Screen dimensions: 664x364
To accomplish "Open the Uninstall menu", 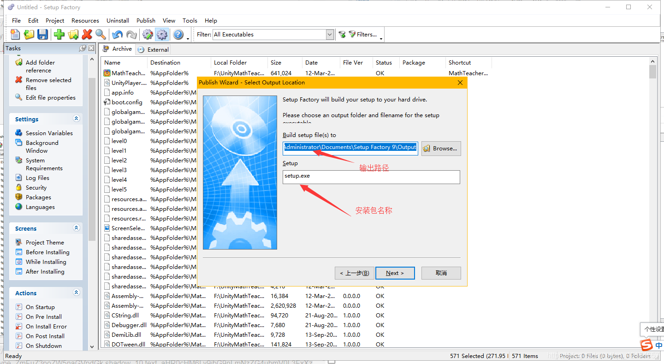I will (118, 20).
